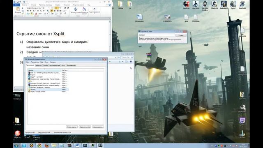Viewport: 263px width, 148px height.
Task: Open the Editing (Редактирование) group menu
Action: click(95, 10)
